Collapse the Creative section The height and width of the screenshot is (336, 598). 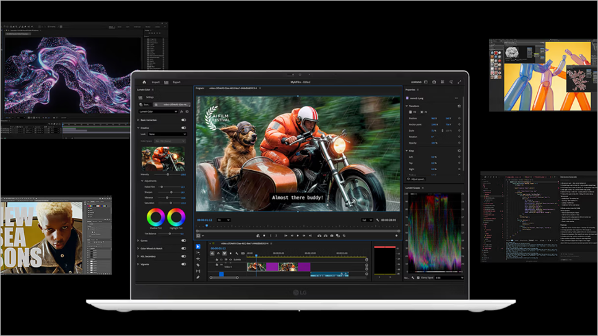tap(138, 127)
